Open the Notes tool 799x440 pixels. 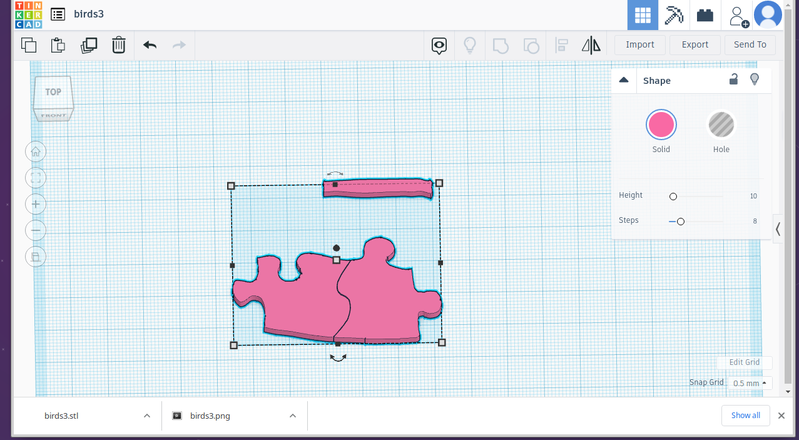[x=439, y=45]
